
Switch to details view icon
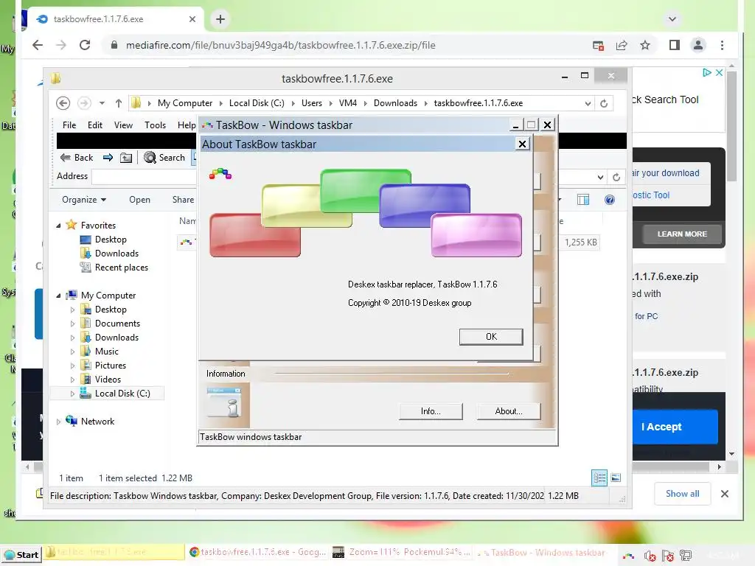(x=599, y=478)
